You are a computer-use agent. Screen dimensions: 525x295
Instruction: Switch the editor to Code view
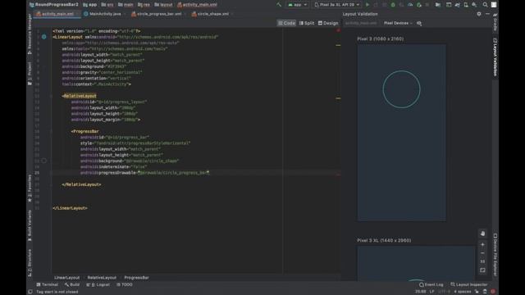coord(287,23)
